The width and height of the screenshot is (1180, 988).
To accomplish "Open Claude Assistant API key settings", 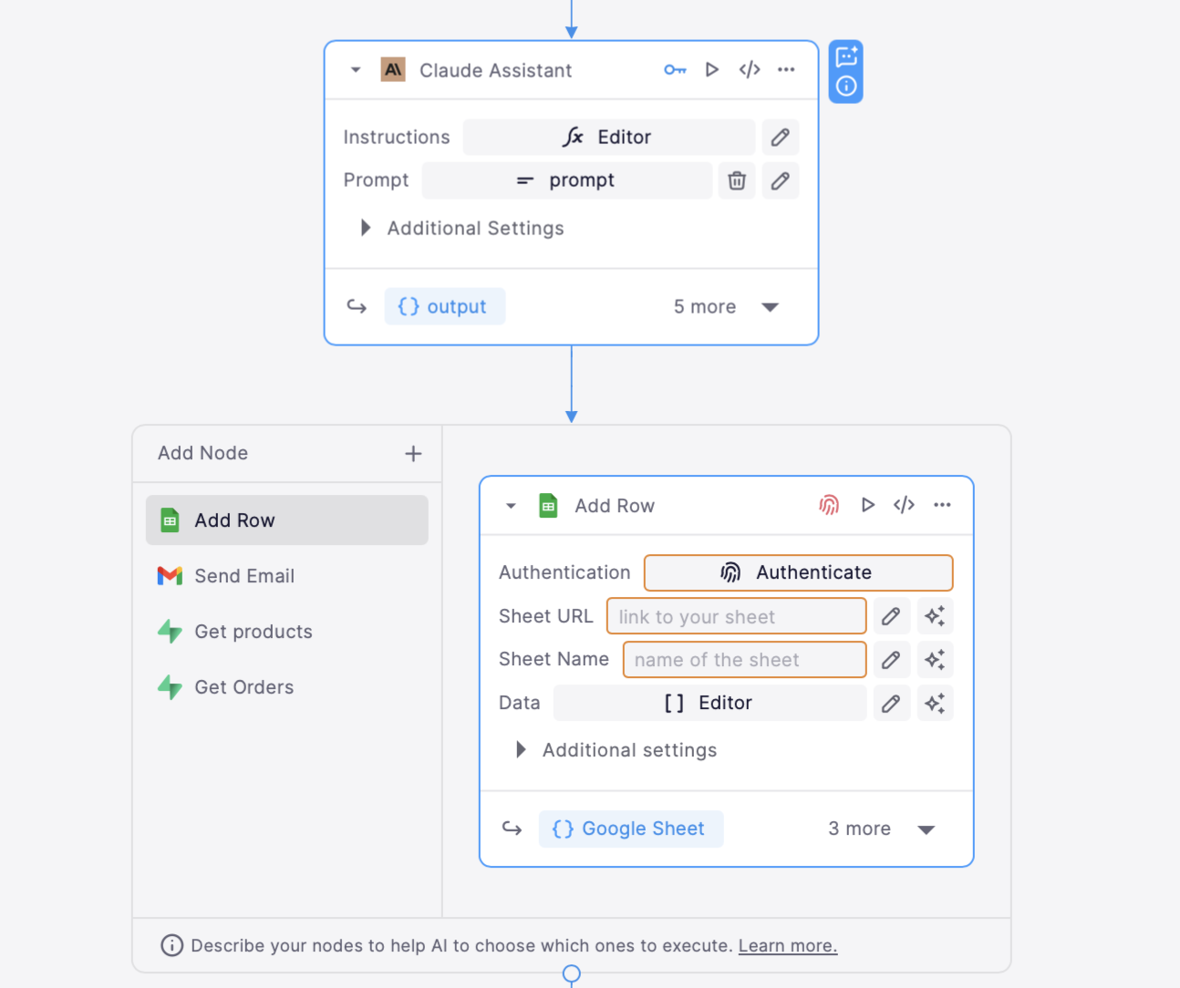I will point(675,70).
